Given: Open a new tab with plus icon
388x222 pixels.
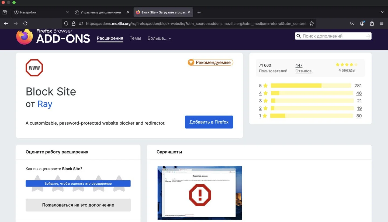Looking at the screenshot, I should point(199,12).
